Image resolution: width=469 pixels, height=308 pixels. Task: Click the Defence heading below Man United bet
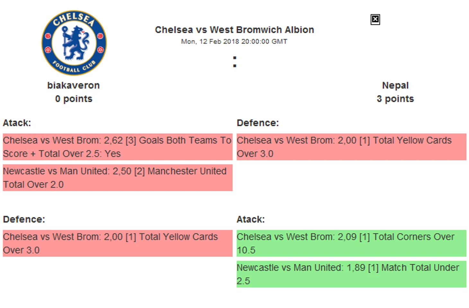24,219
